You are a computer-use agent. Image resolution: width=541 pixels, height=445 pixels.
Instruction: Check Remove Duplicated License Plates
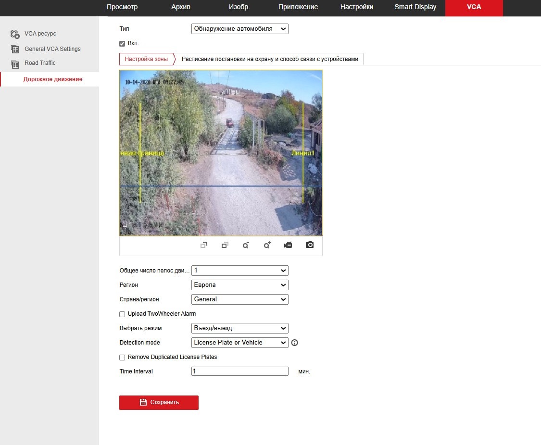122,358
